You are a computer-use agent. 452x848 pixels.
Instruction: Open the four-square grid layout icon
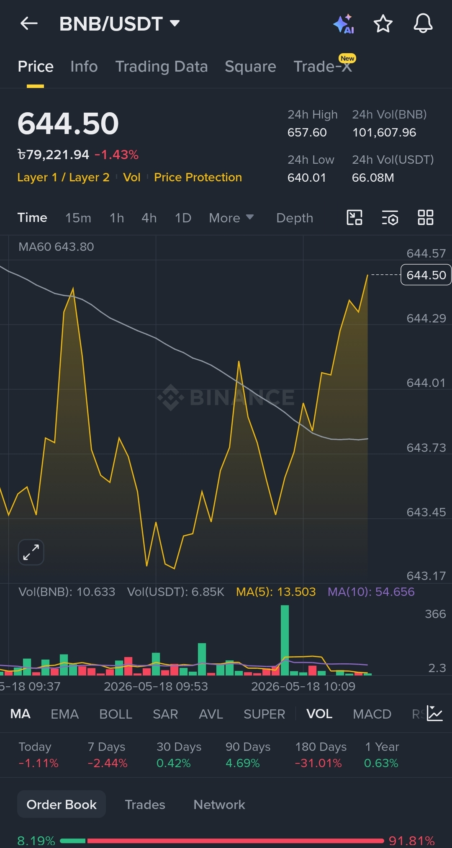[426, 218]
